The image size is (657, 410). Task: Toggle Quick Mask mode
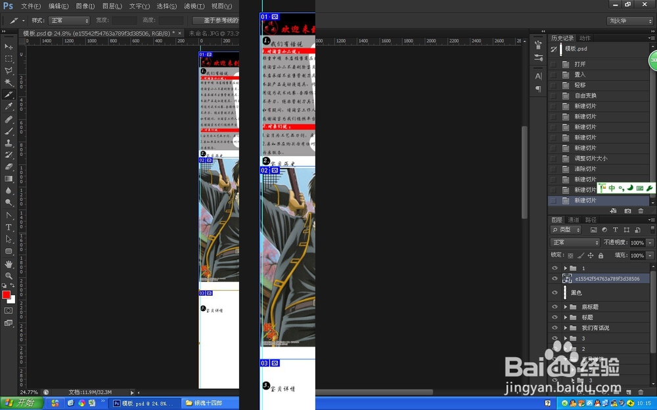pos(9,310)
